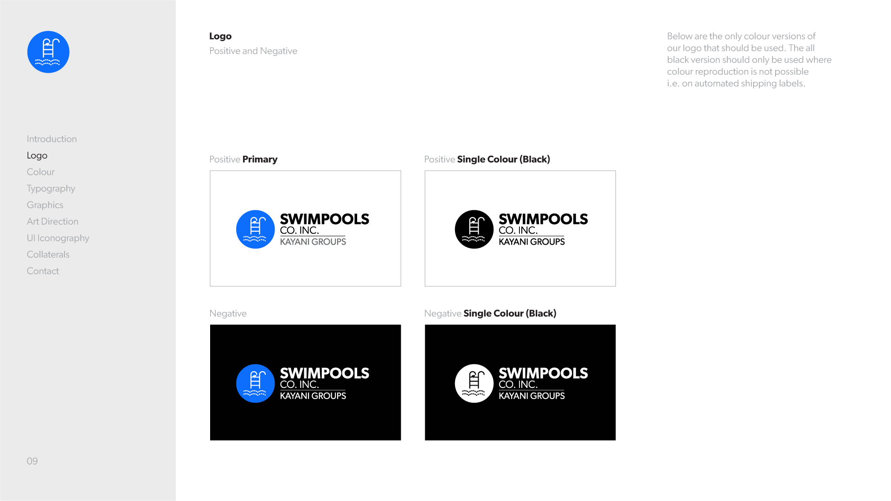Click blue circle icon in Negative logo
Image resolution: width=891 pixels, height=501 pixels.
point(255,383)
